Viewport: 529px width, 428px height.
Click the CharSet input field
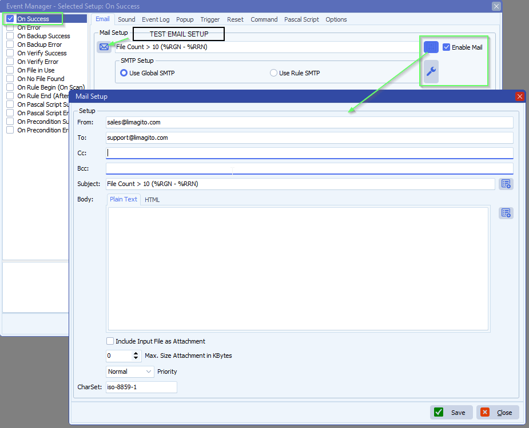tap(141, 387)
